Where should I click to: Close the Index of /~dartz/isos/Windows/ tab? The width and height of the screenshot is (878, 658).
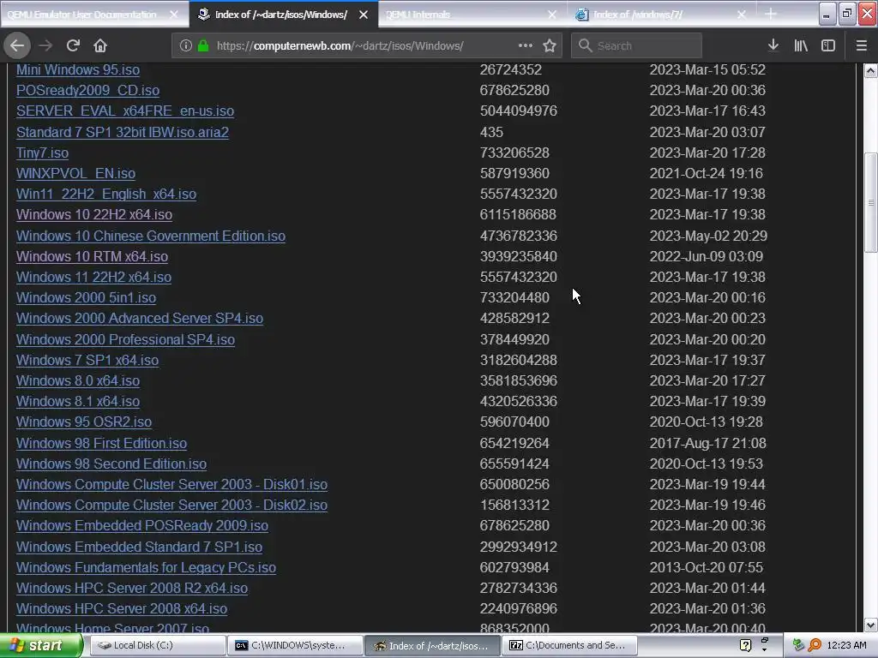[364, 15]
